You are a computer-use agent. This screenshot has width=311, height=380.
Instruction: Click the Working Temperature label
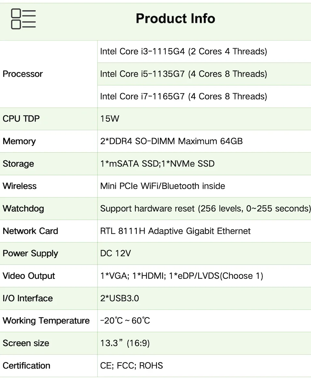(x=46, y=320)
